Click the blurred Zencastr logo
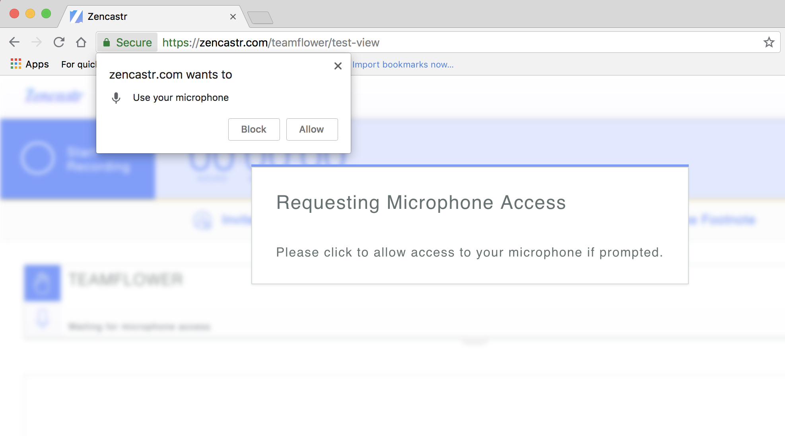The width and height of the screenshot is (785, 436). click(54, 95)
